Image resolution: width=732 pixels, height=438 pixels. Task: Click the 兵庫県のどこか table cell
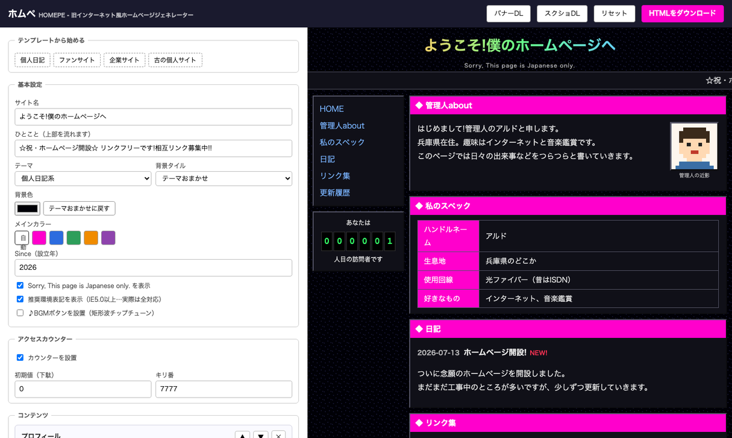pyautogui.click(x=599, y=261)
